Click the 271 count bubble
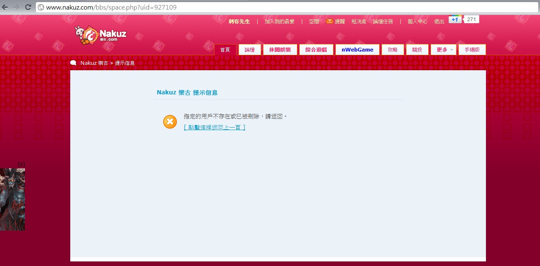 pos(471,20)
